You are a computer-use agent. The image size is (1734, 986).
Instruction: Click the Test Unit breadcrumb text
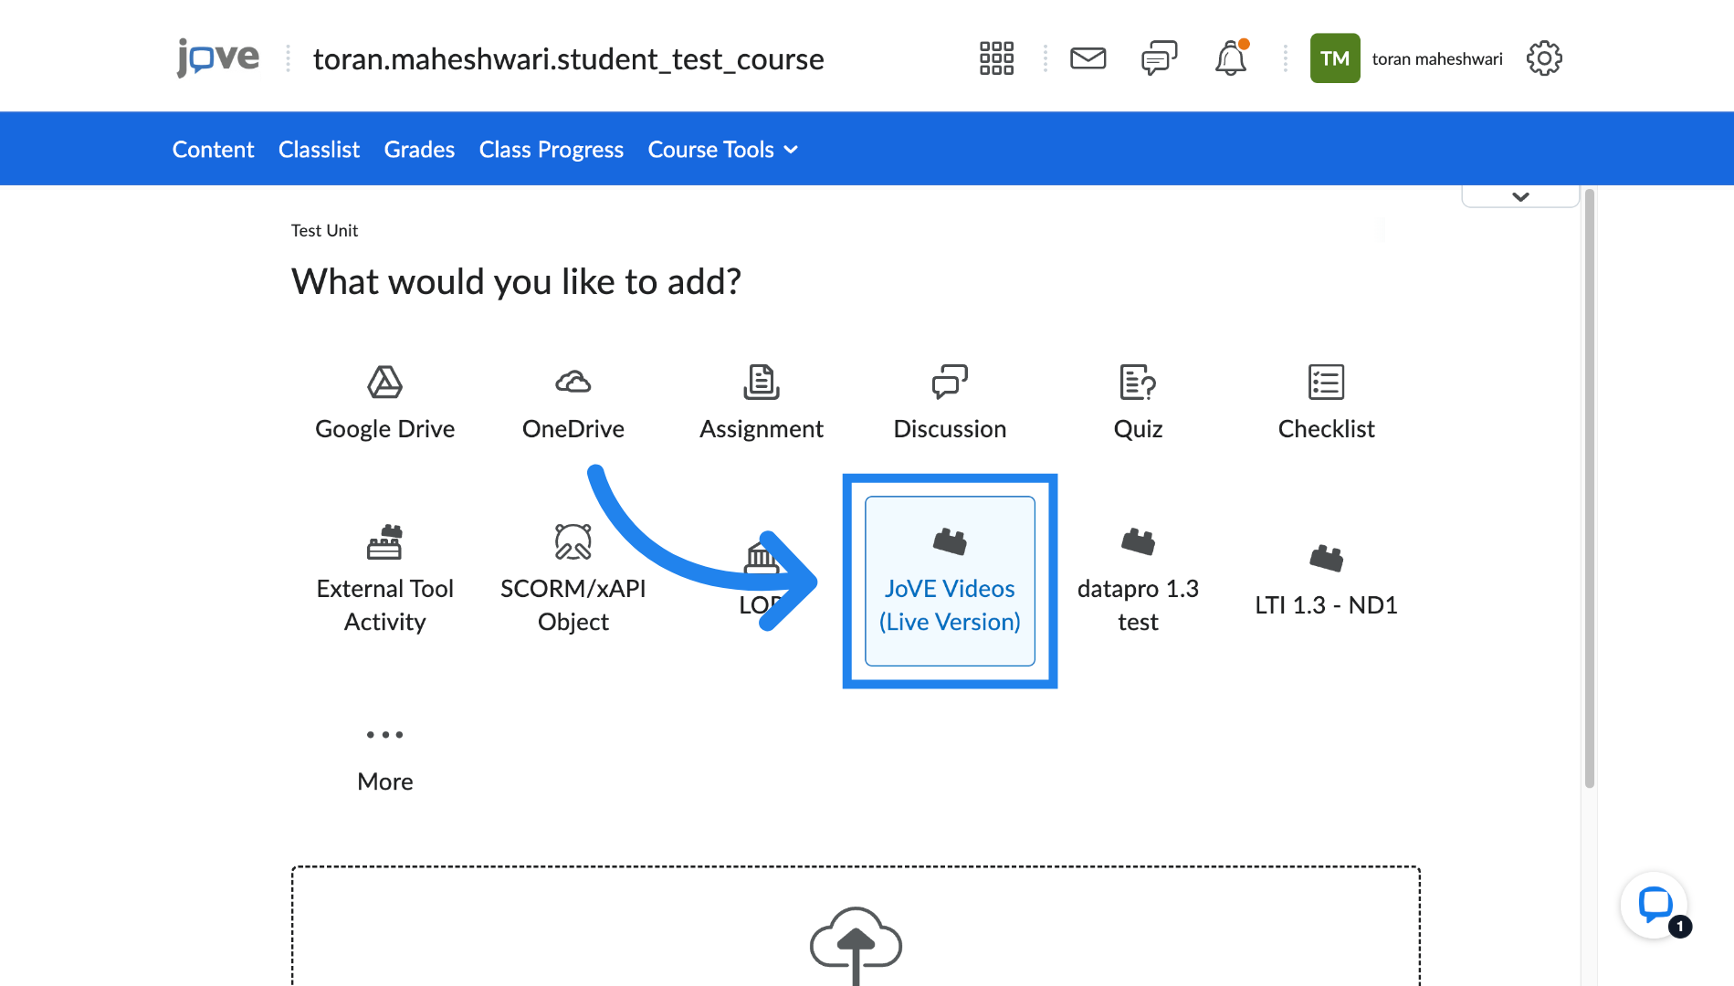click(x=324, y=231)
